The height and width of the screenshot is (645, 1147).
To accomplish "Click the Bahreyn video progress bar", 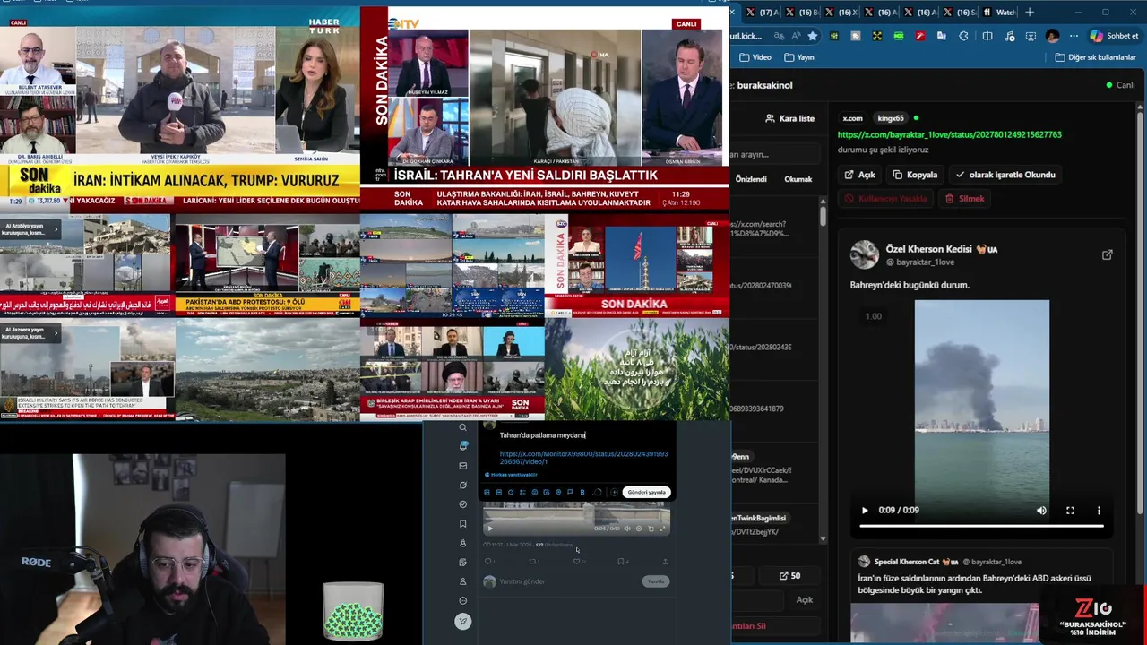I will tap(981, 526).
